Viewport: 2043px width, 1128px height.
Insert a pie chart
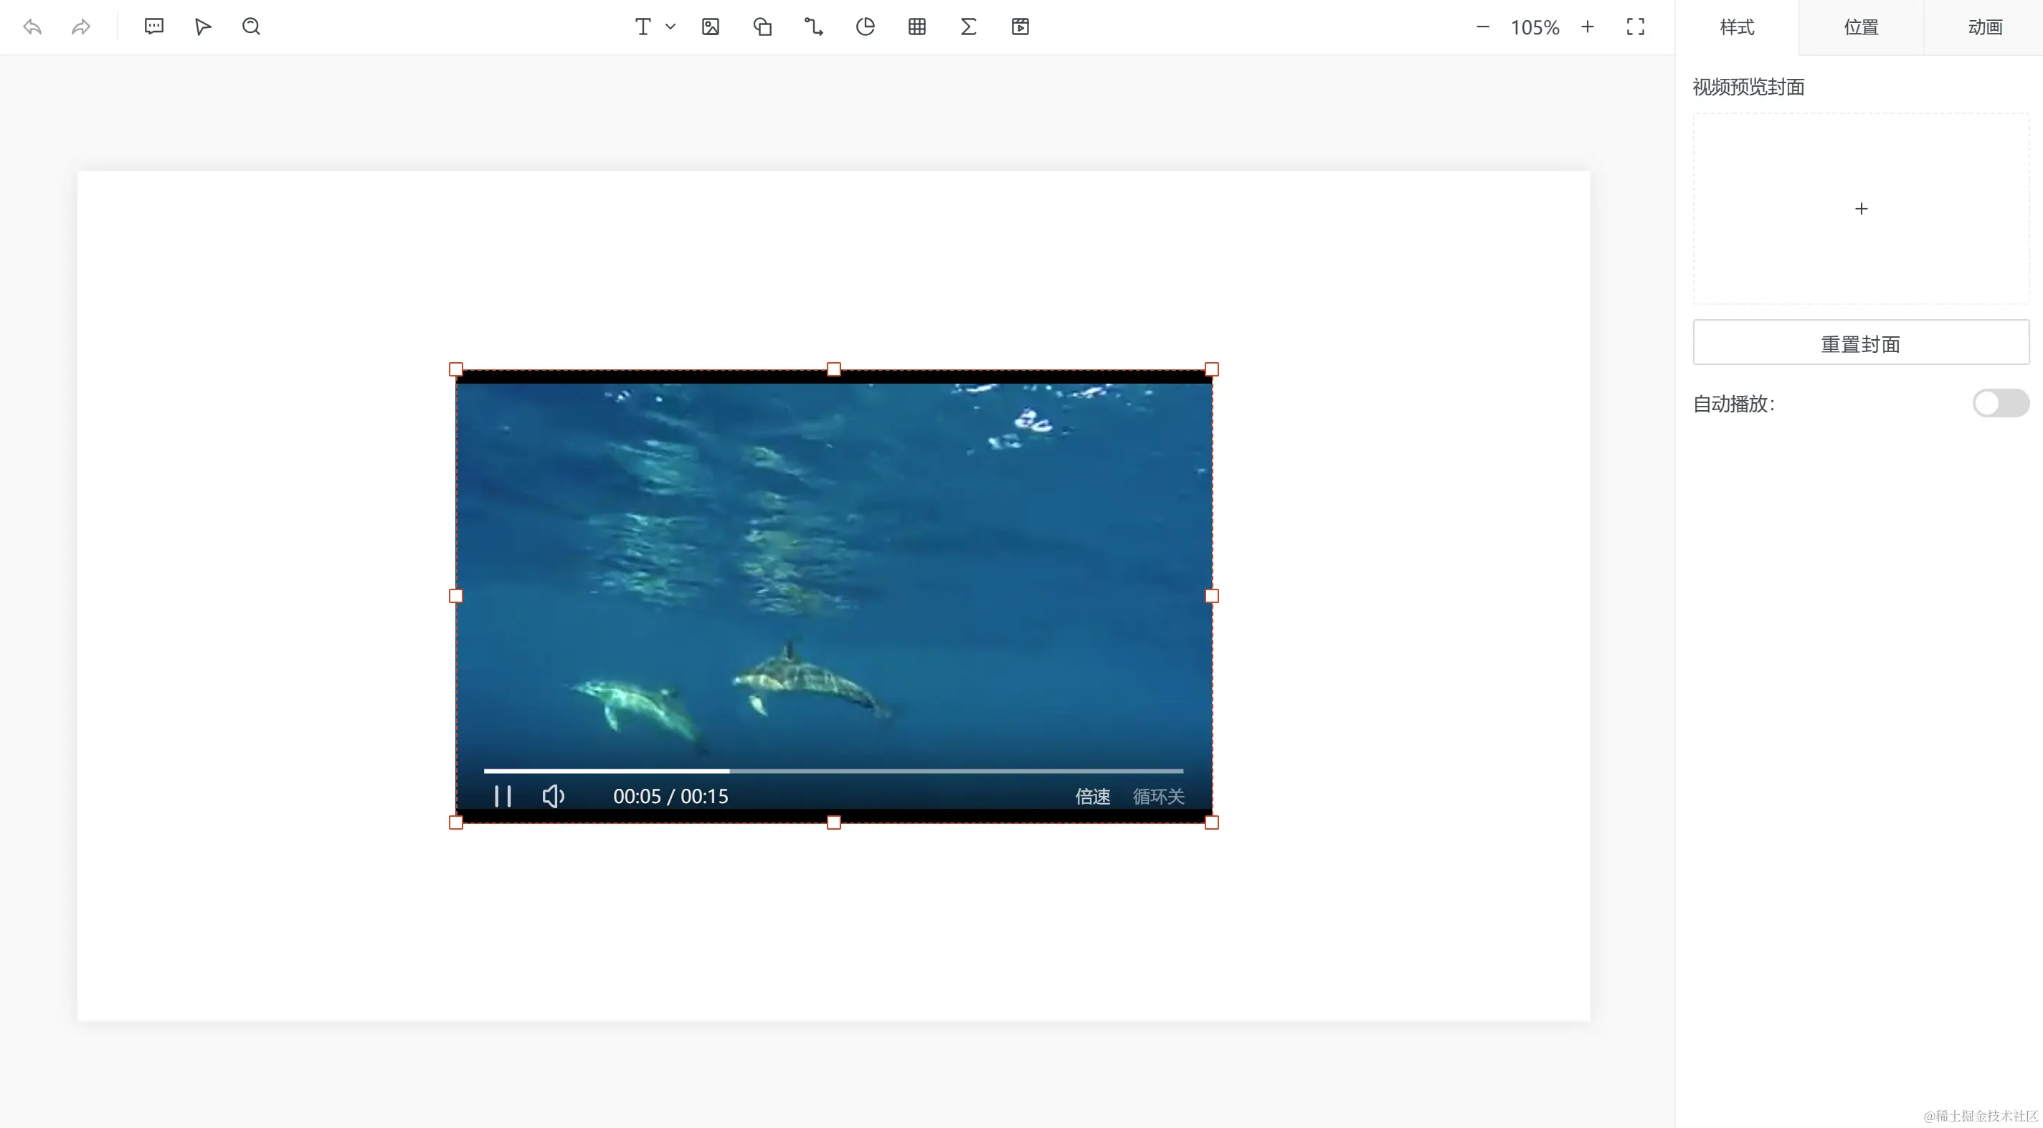coord(866,27)
